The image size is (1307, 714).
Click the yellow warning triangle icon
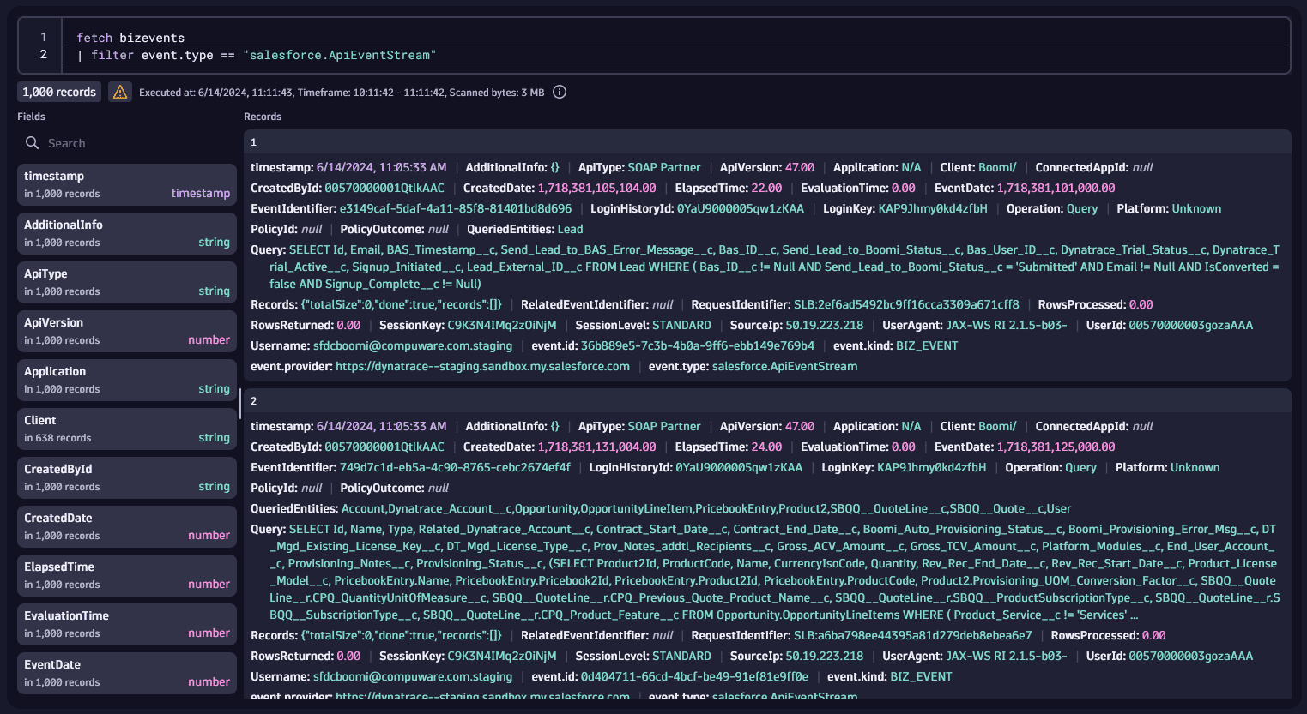(x=120, y=93)
